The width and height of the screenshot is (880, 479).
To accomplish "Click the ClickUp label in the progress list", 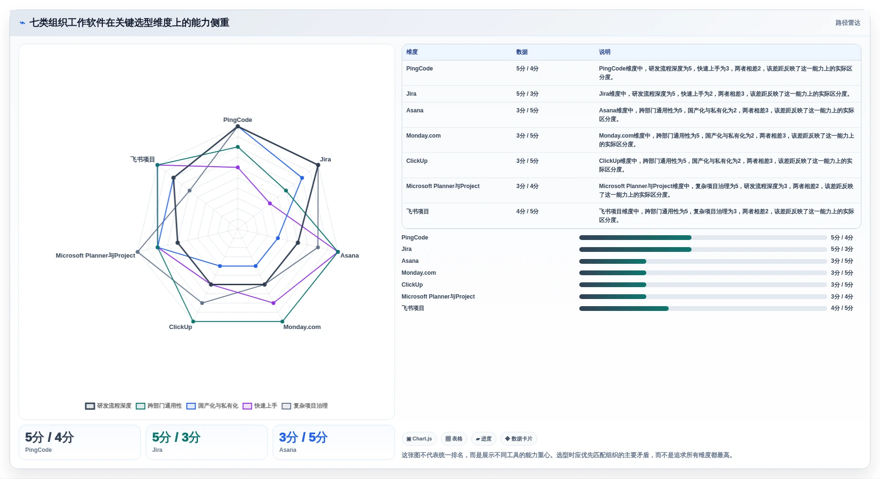I will pyautogui.click(x=412, y=285).
